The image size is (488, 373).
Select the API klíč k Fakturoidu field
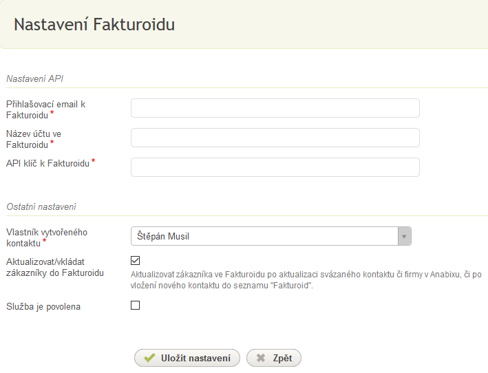coord(275,167)
